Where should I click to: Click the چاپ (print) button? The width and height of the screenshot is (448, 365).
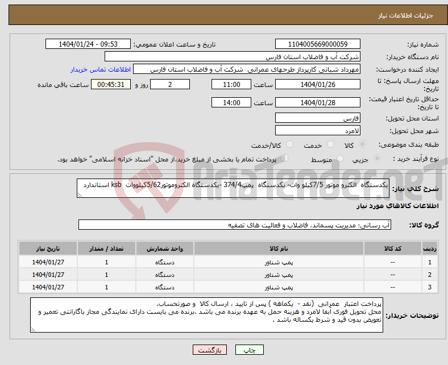pos(249,350)
